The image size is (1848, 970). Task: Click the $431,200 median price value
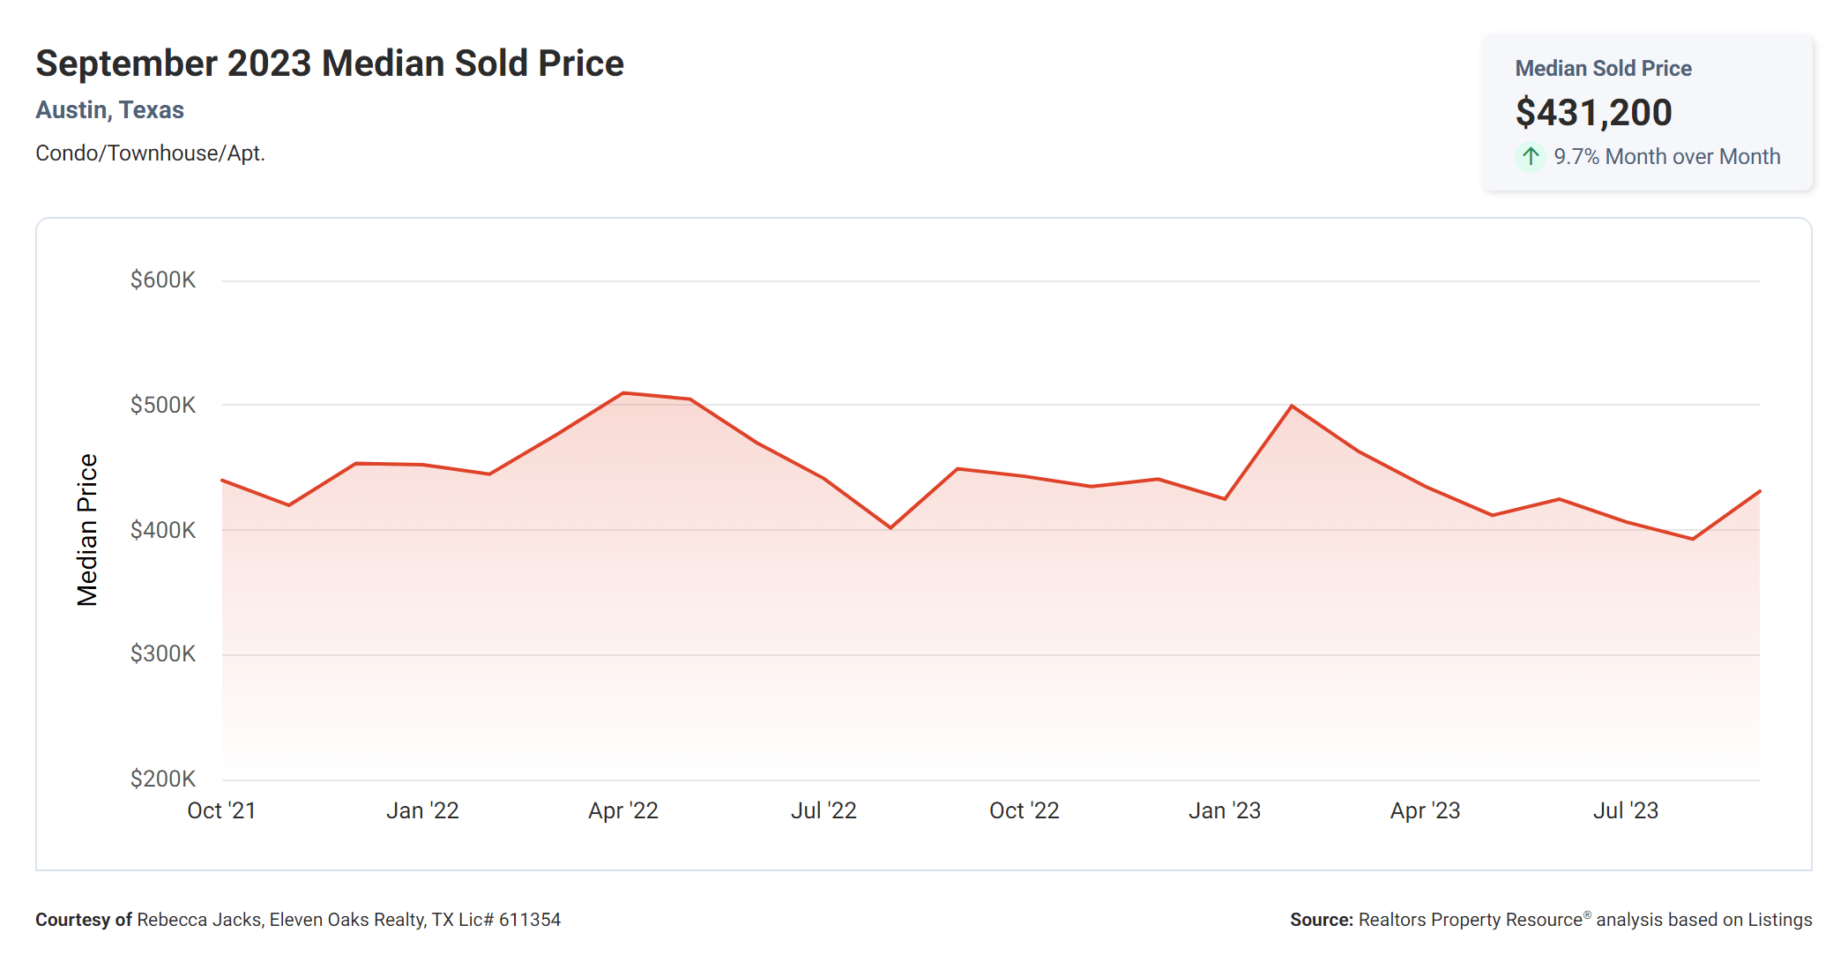pos(1593,113)
